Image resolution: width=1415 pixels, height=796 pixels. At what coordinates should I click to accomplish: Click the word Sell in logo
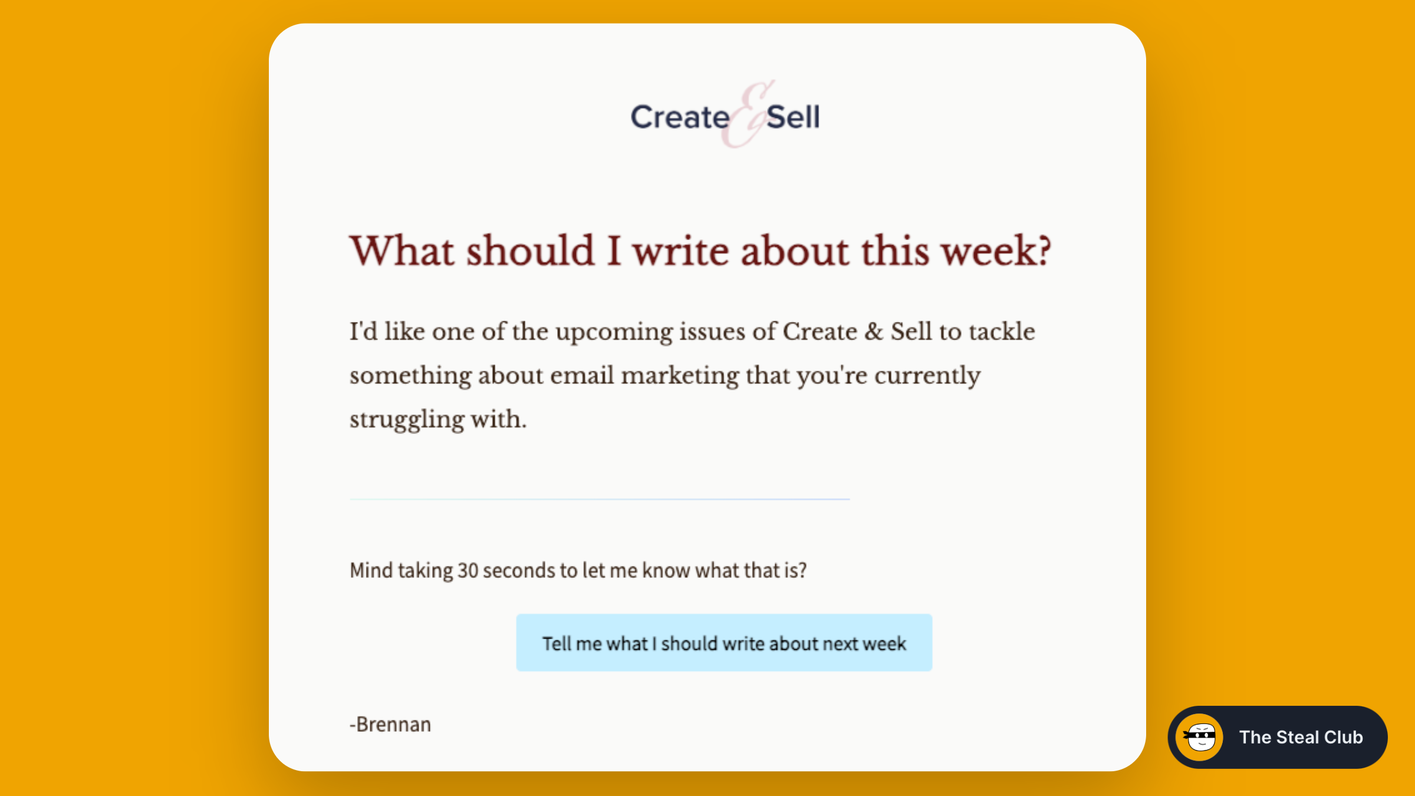click(793, 117)
